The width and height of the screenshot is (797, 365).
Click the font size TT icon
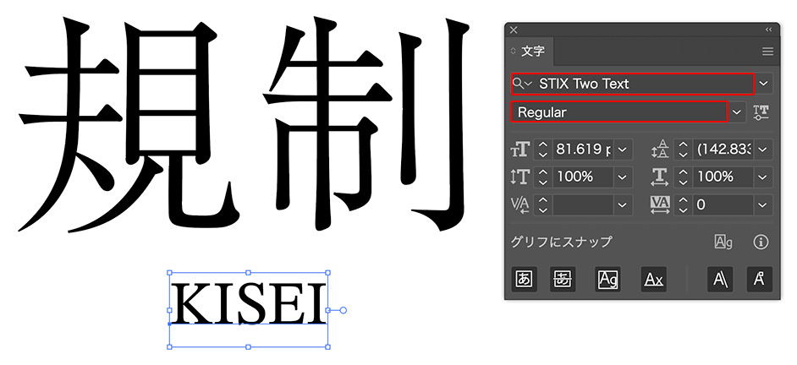(519, 150)
